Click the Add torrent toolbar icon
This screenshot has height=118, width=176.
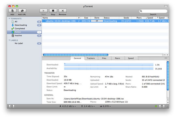(12, 11)
